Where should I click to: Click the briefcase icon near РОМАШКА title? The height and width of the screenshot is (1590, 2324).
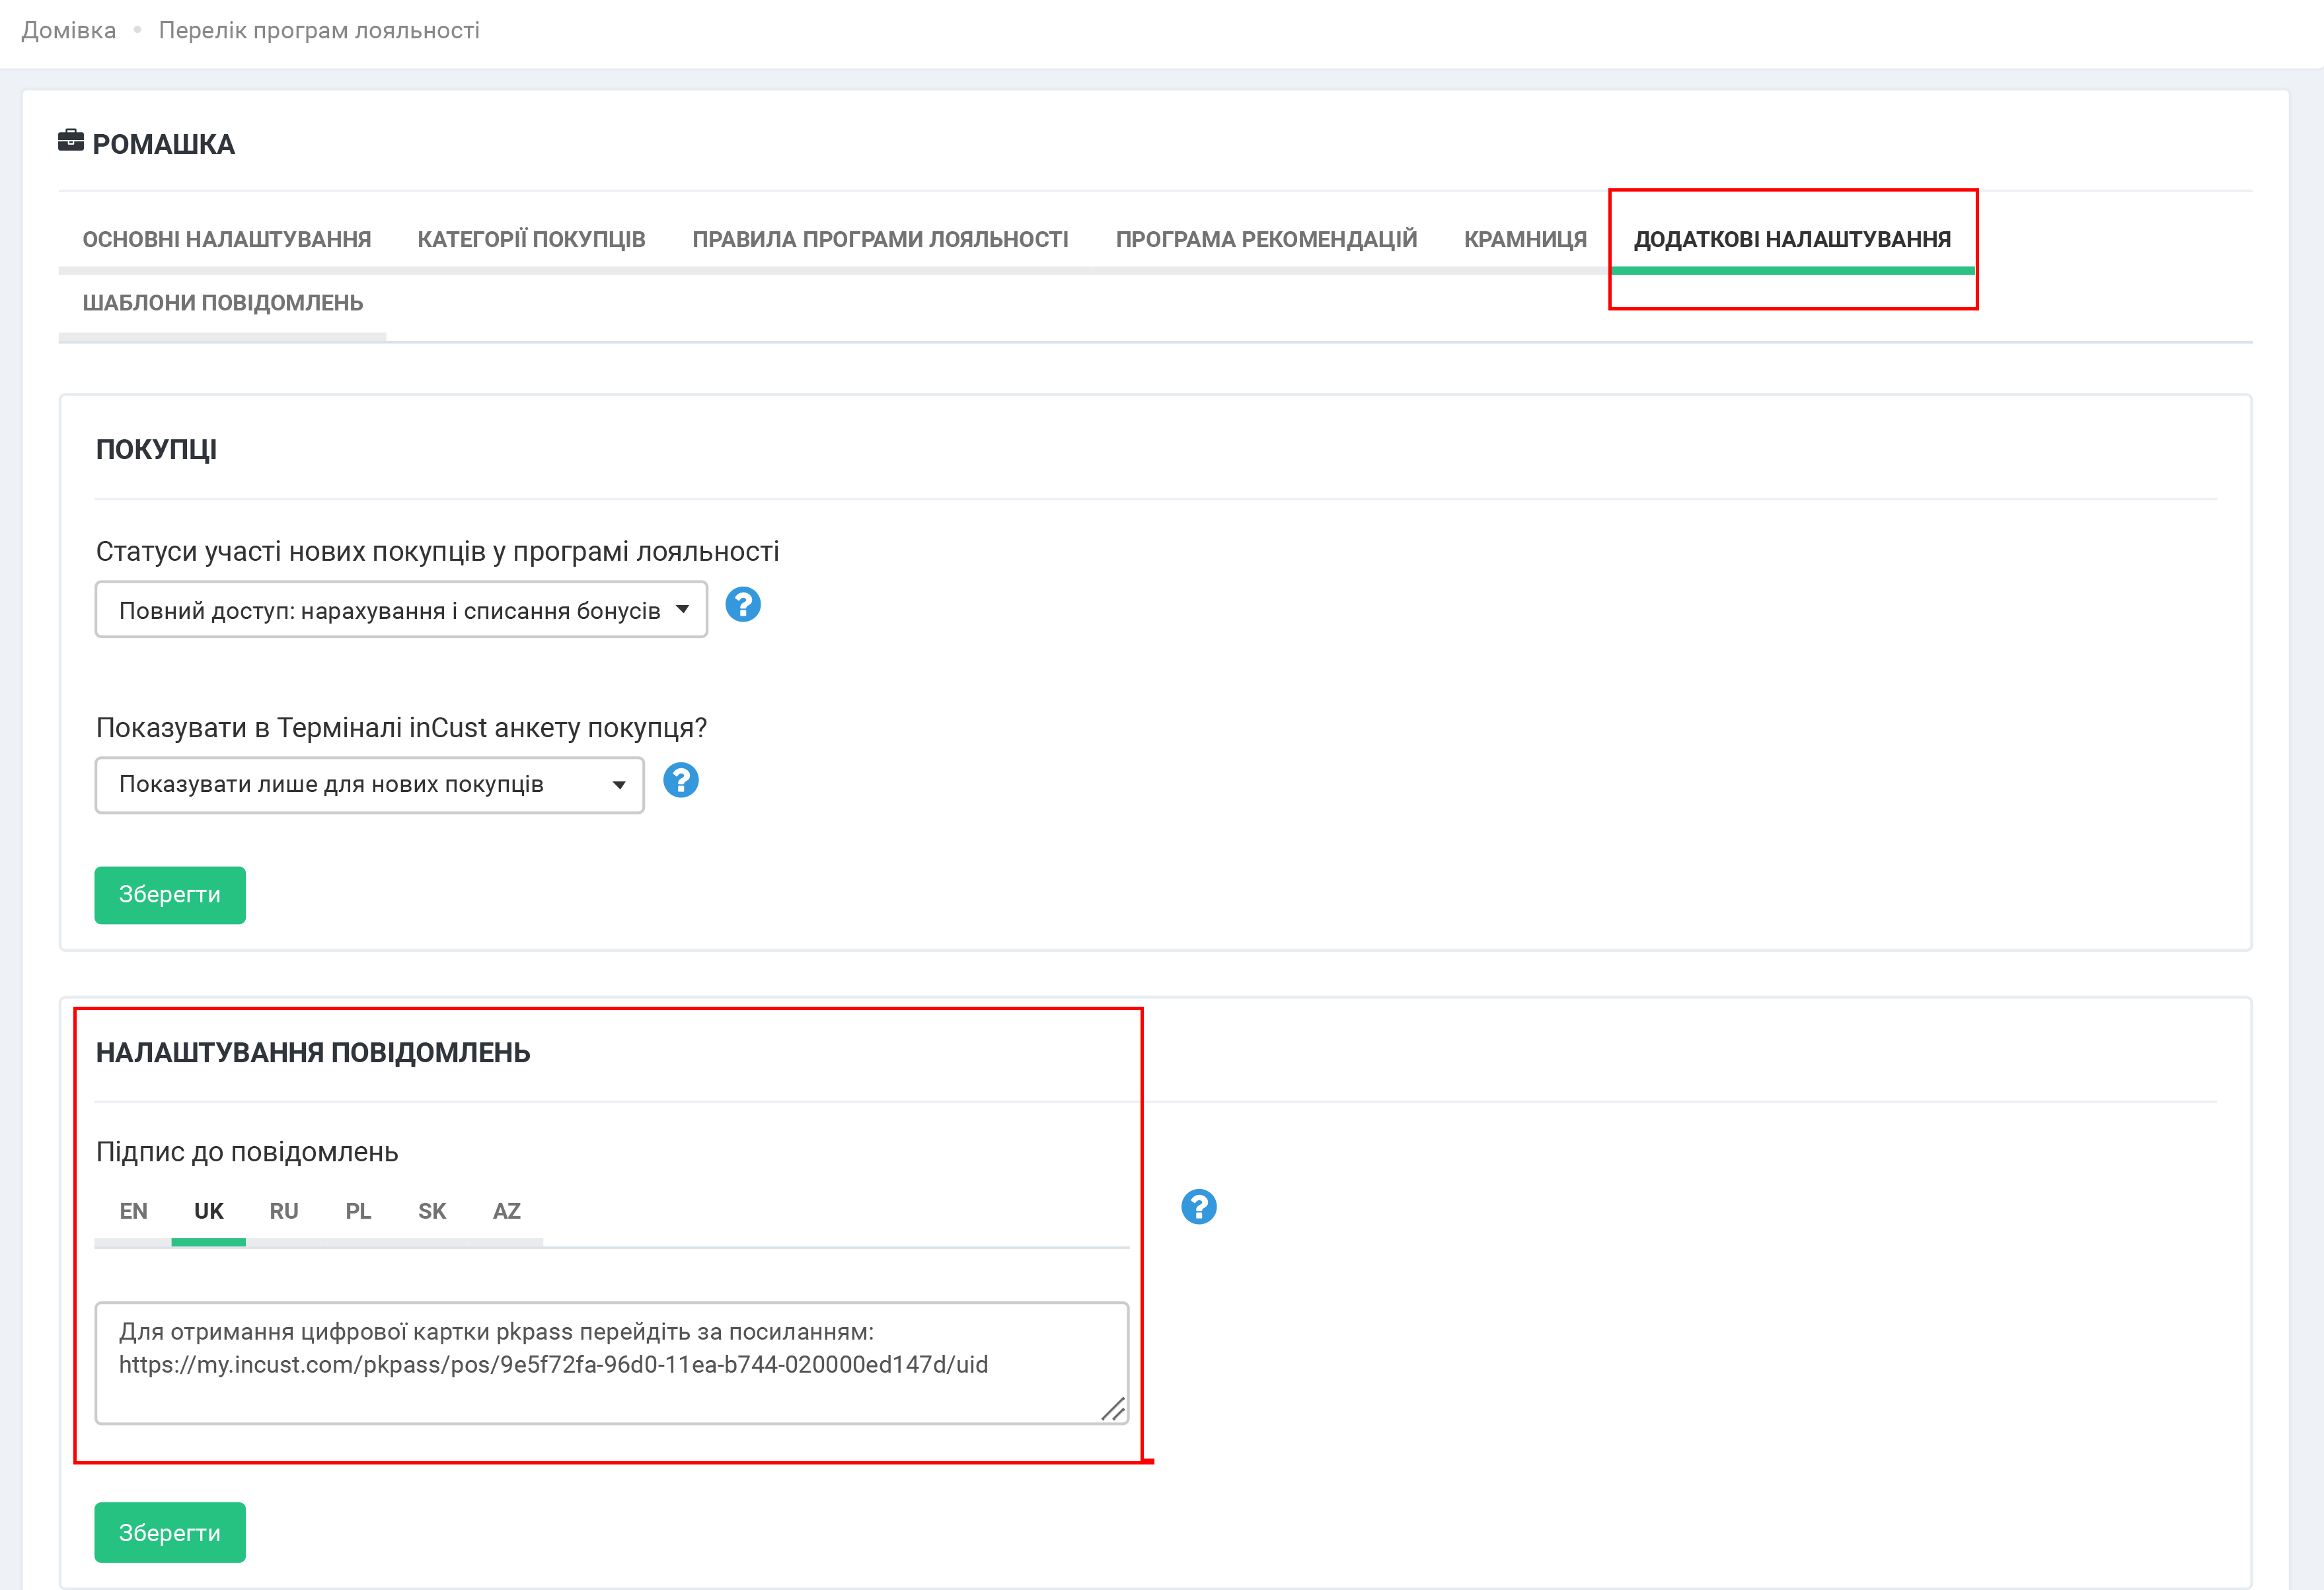click(71, 141)
